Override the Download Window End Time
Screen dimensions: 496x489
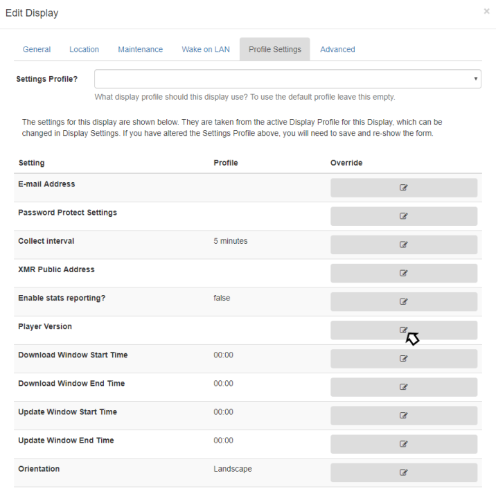click(403, 387)
